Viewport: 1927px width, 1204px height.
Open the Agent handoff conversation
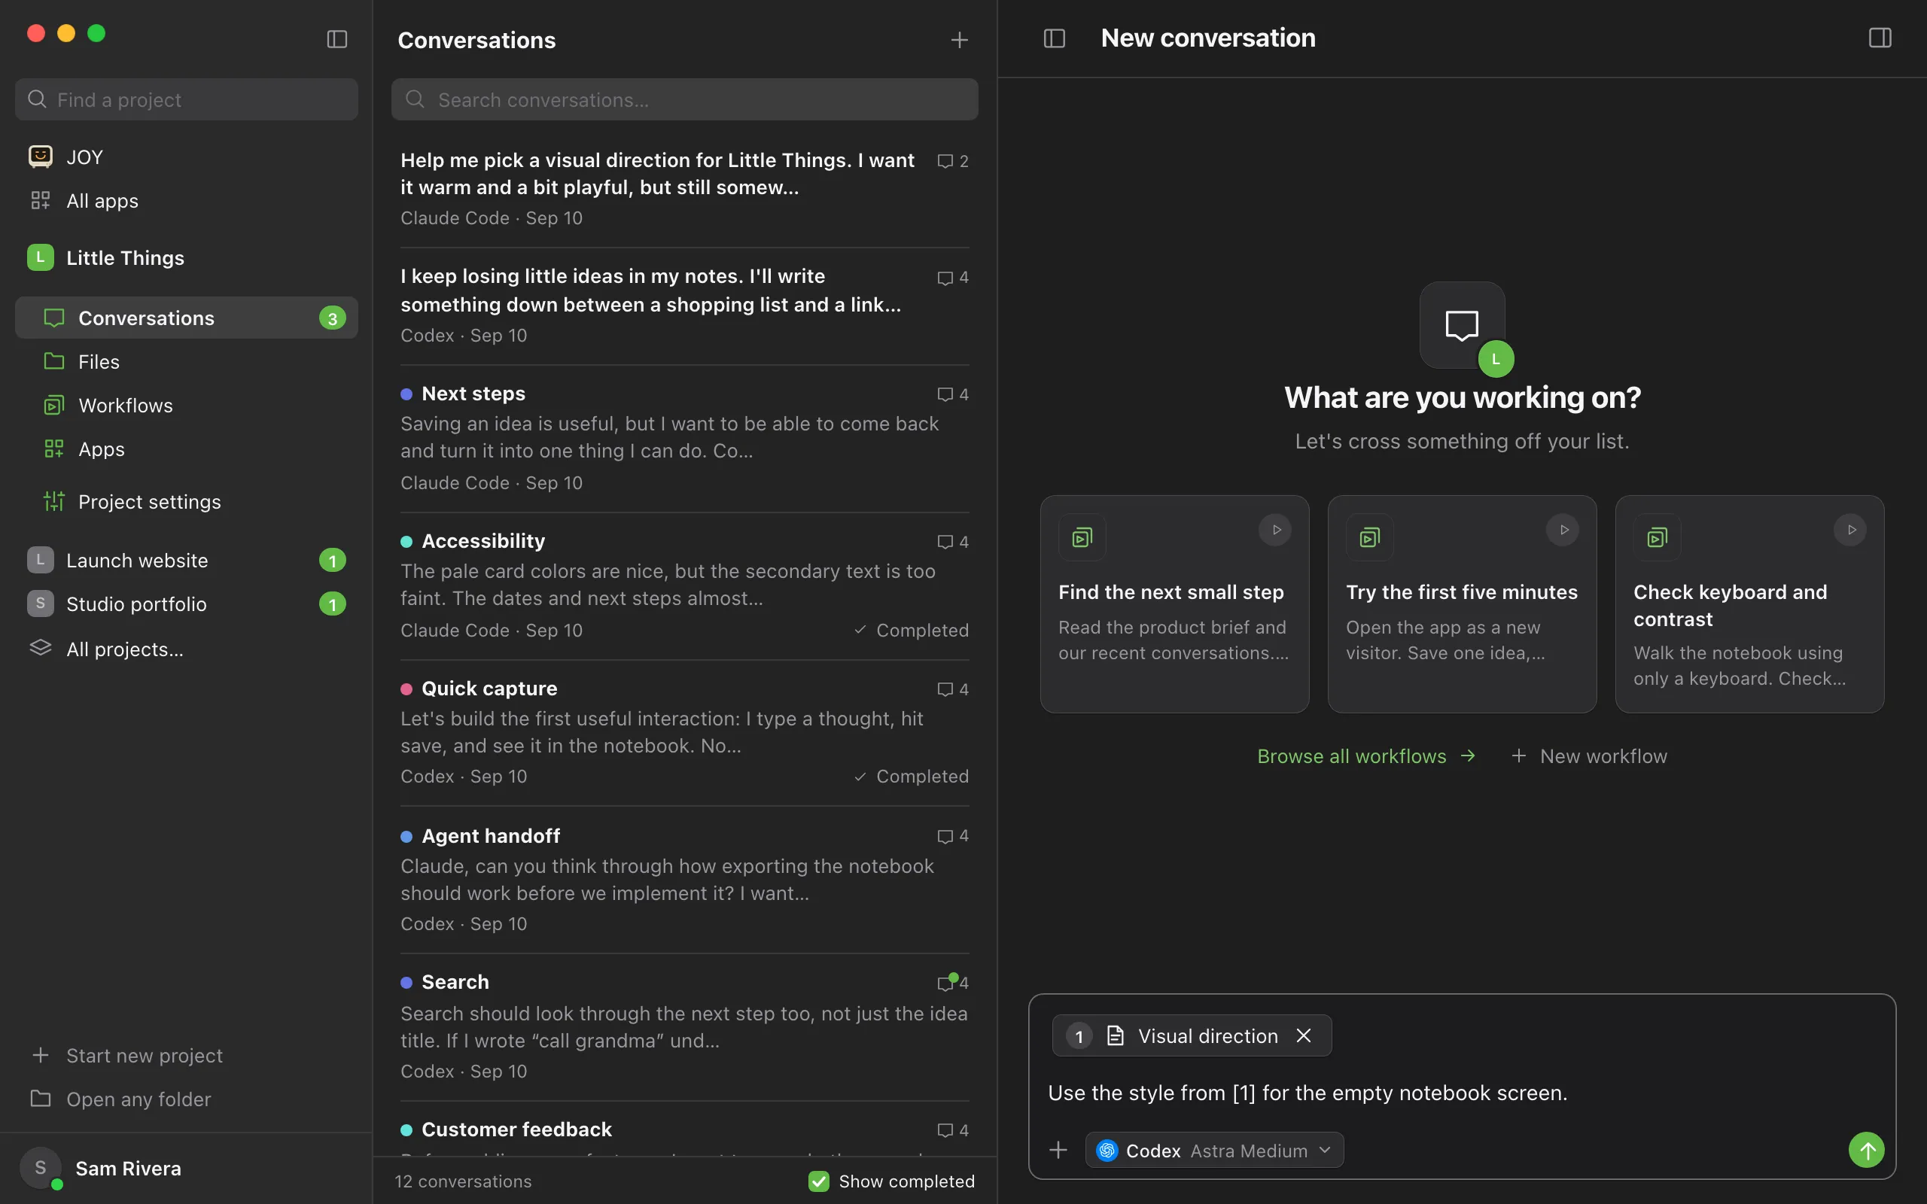[x=685, y=880]
